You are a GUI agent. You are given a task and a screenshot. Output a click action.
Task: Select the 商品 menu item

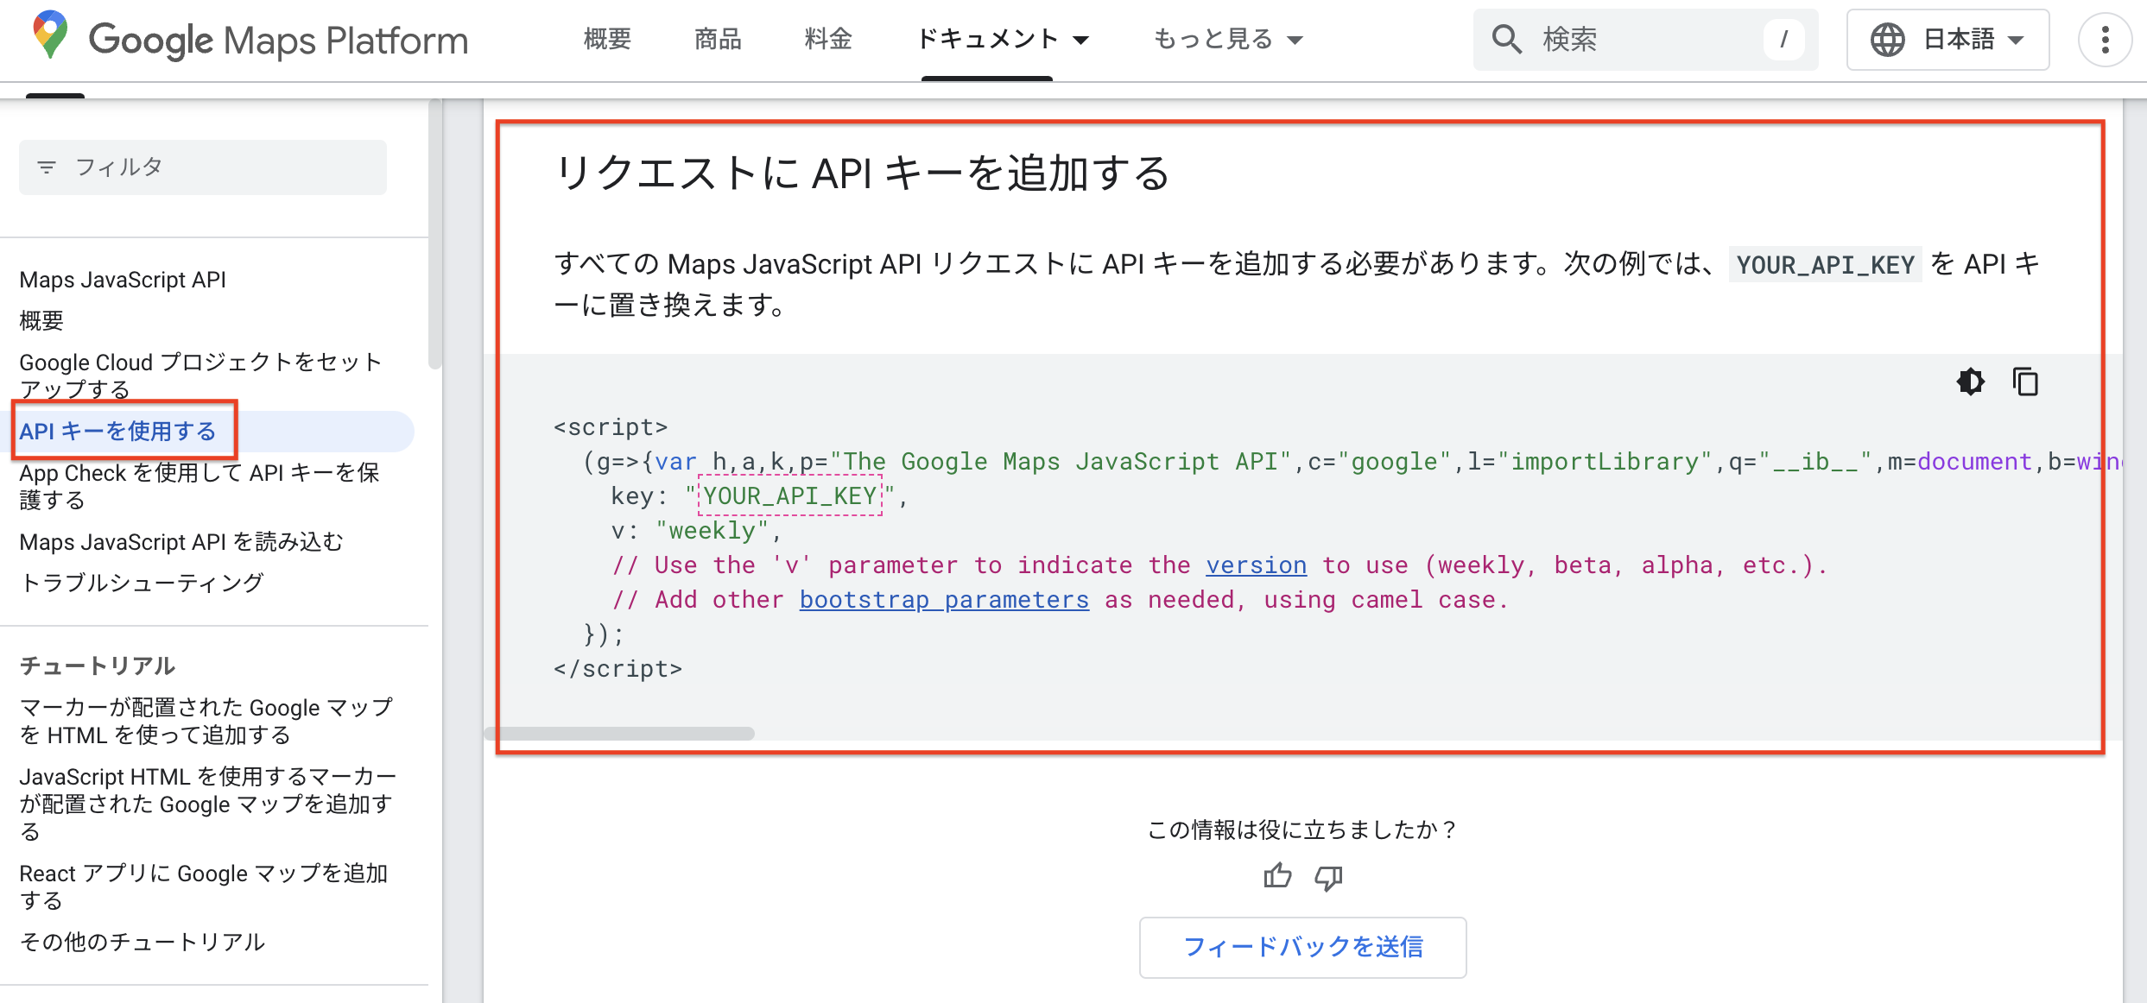(716, 39)
